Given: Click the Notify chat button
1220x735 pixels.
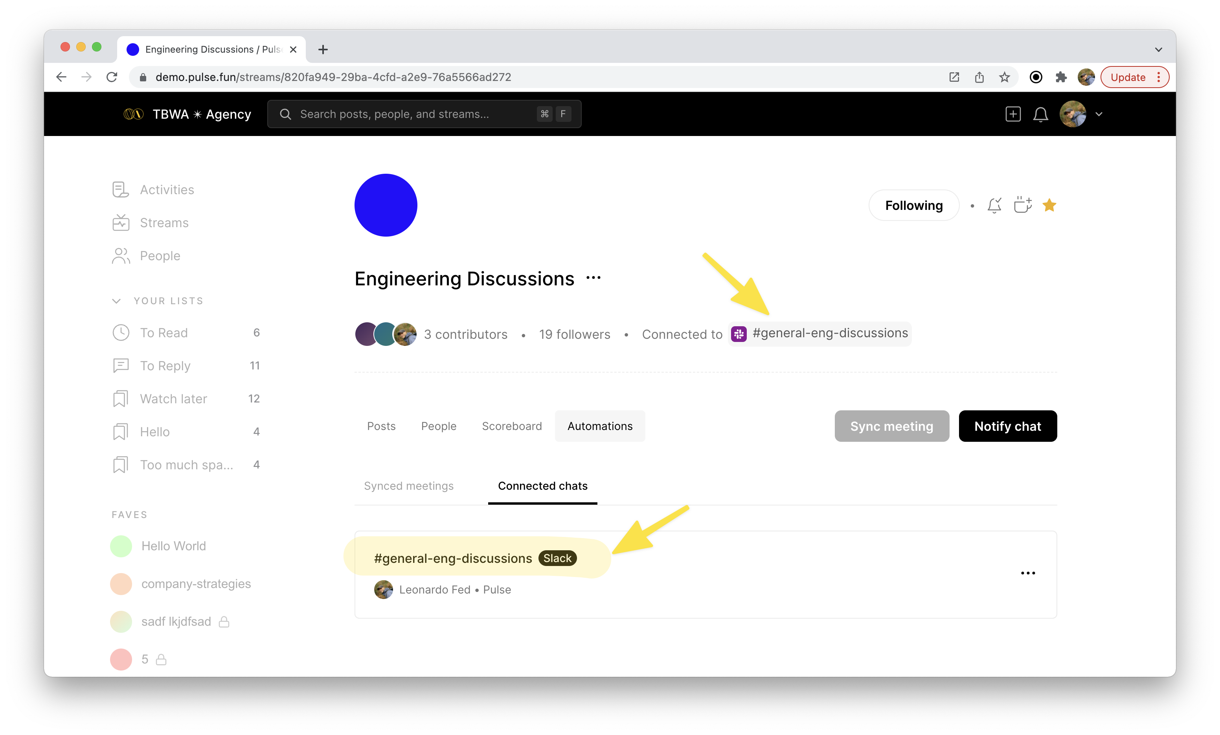Looking at the screenshot, I should coord(1007,426).
